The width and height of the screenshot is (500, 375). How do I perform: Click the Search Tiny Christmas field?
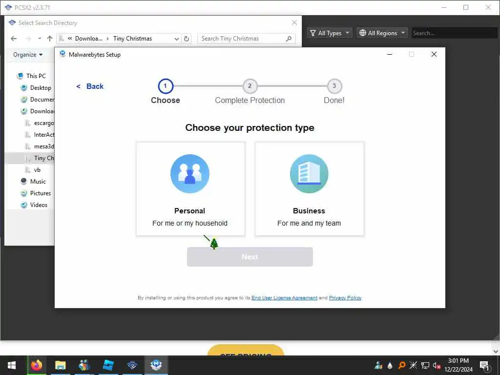tap(242, 39)
